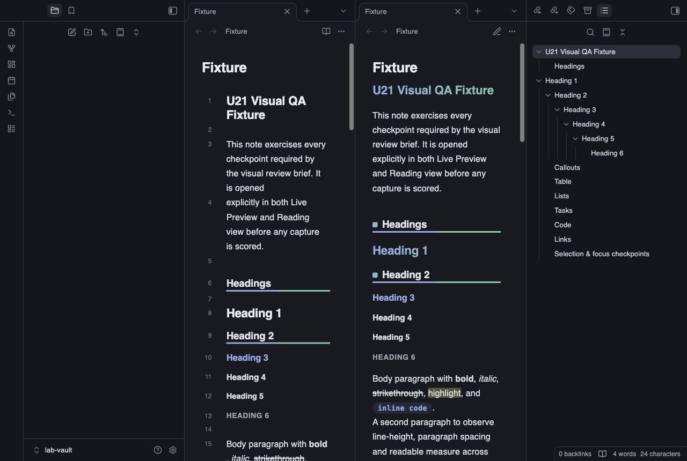Image resolution: width=687 pixels, height=461 pixels.
Task: Open the Tags panel icon
Action: tap(571, 10)
